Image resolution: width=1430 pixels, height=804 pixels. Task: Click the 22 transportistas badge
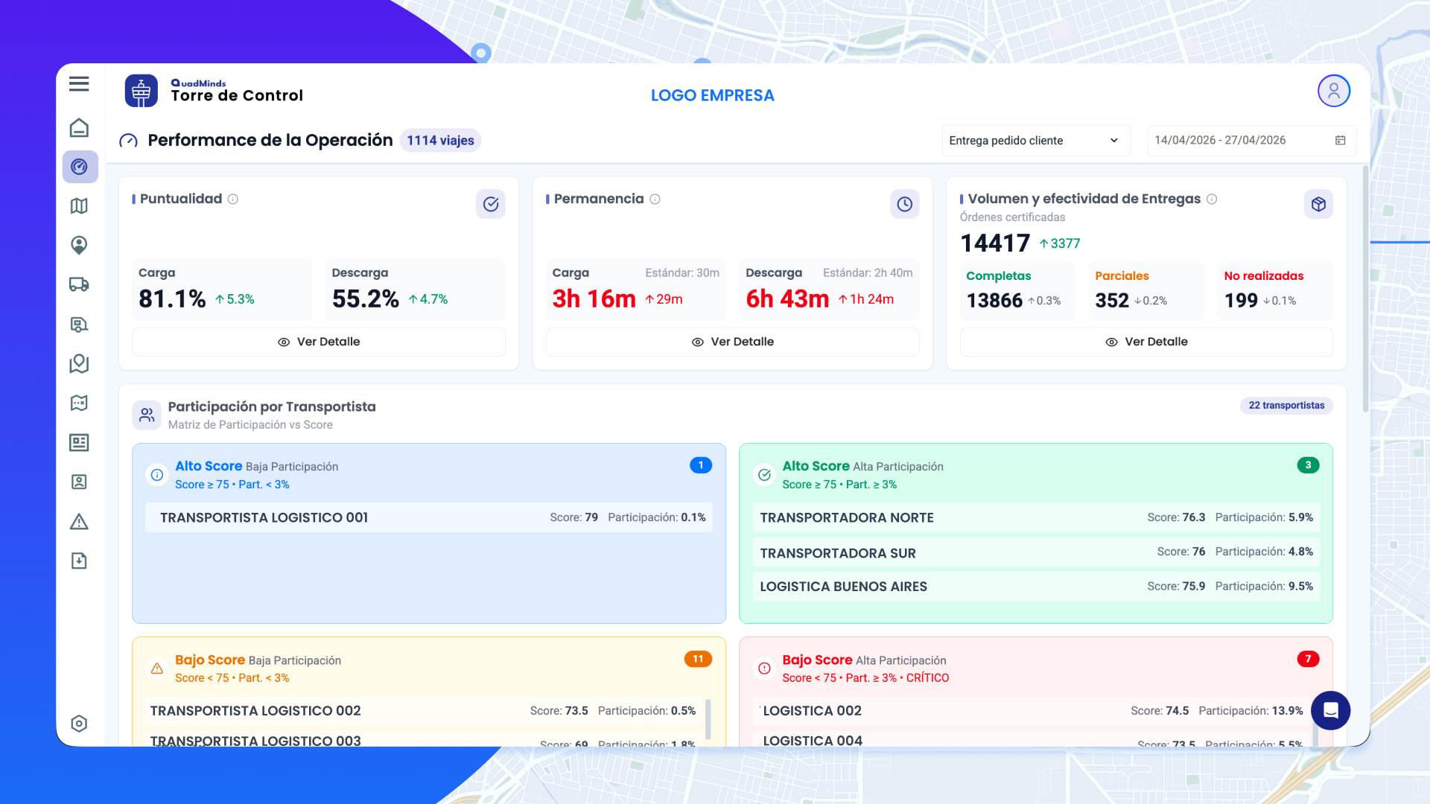point(1286,405)
